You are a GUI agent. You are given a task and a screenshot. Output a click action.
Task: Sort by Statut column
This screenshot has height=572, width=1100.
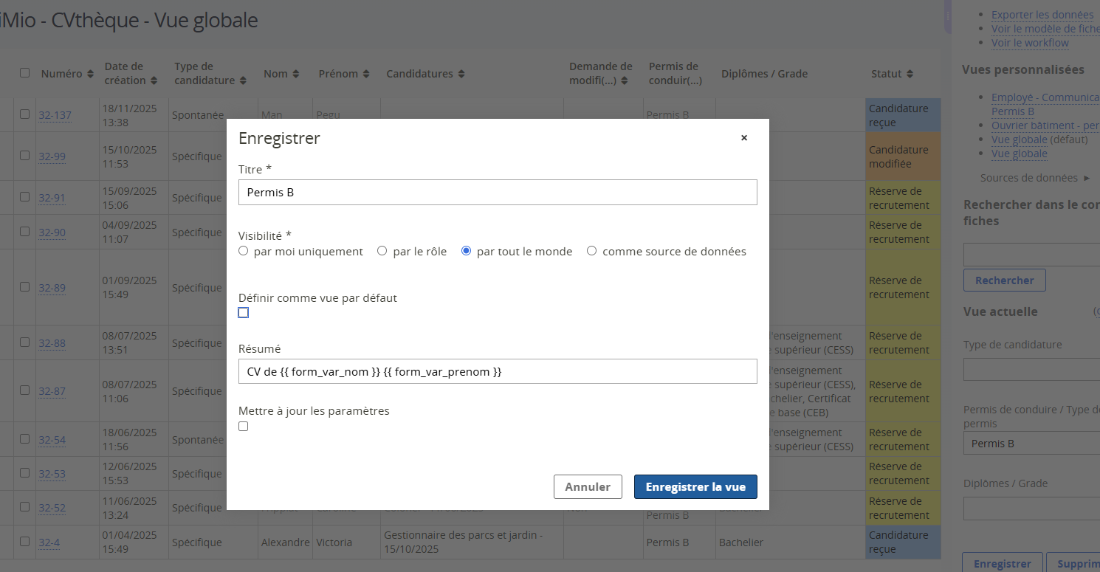pos(911,73)
